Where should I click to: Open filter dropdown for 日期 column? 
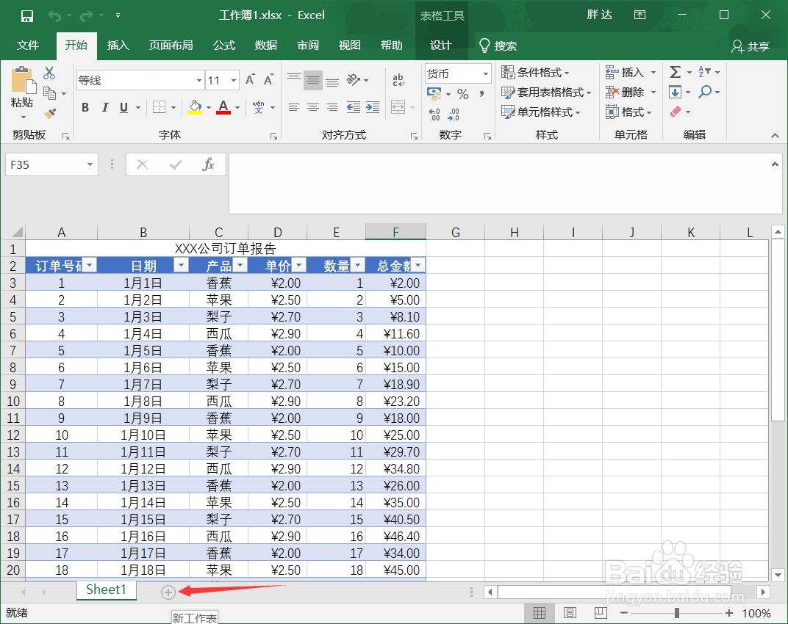click(181, 265)
